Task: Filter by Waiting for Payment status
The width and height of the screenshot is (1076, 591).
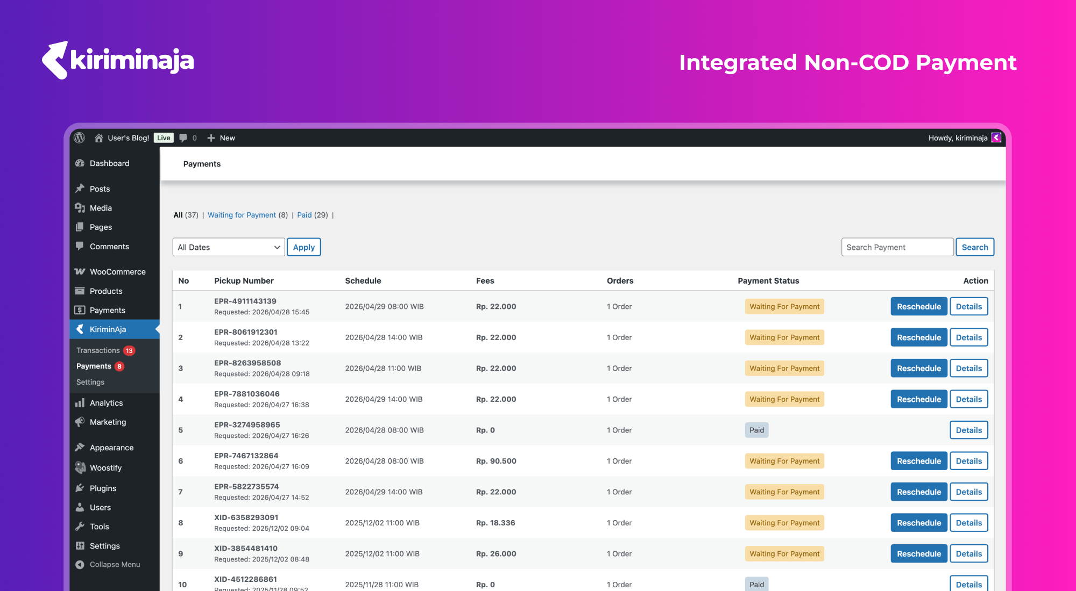Action: point(242,215)
